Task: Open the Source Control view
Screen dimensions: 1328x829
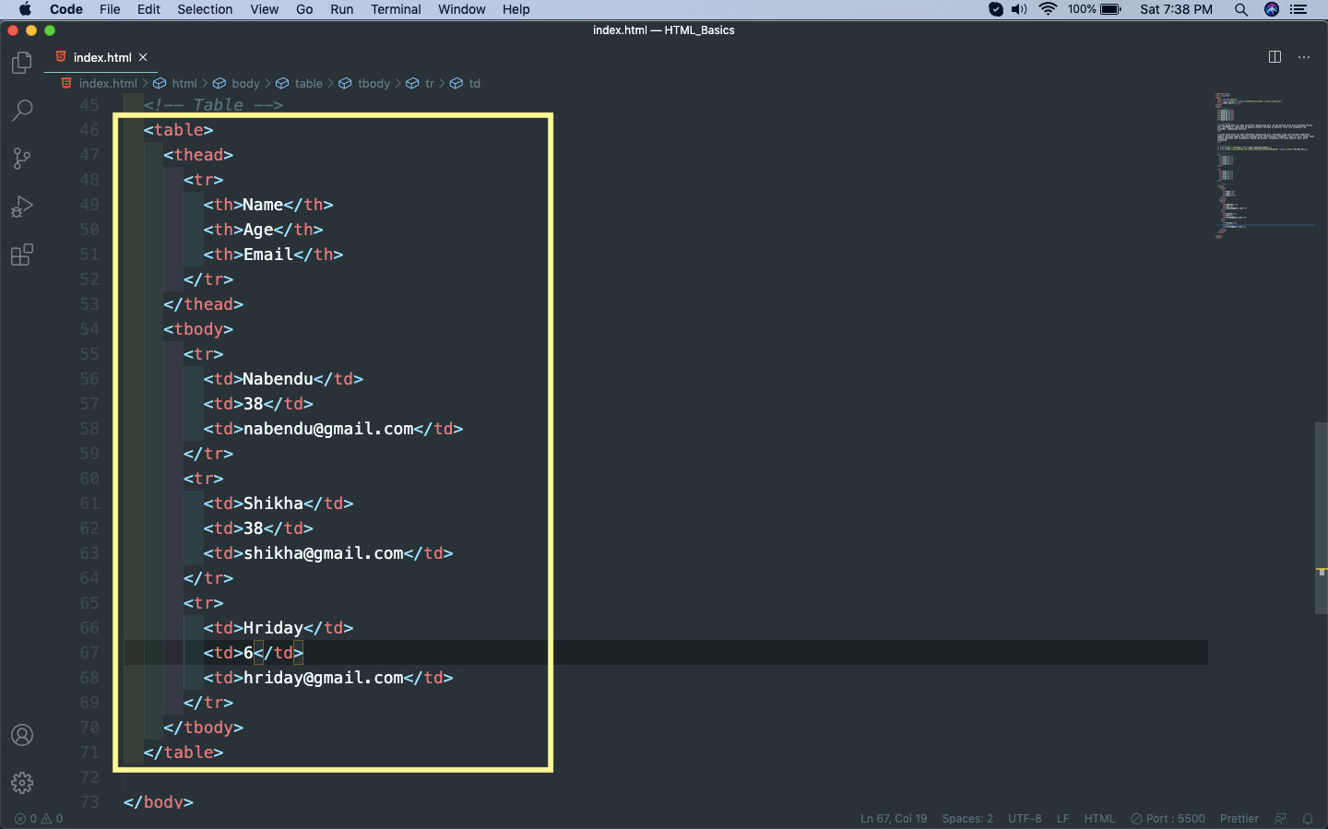Action: click(x=22, y=159)
